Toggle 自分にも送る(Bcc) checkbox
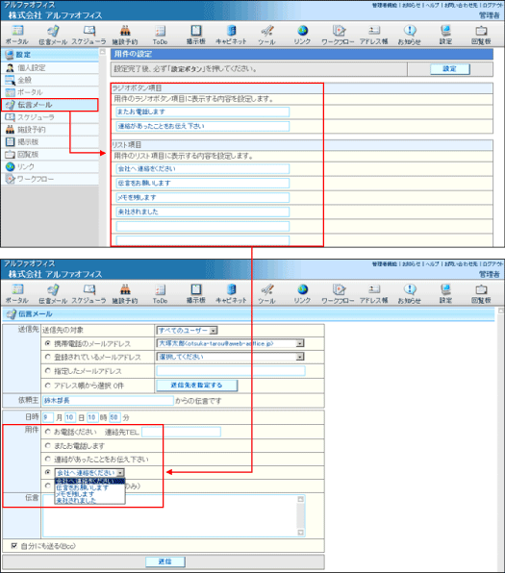This screenshot has width=505, height=573. [13, 545]
